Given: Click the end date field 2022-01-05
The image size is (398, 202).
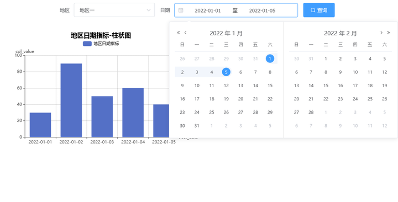Looking at the screenshot, I should point(262,10).
